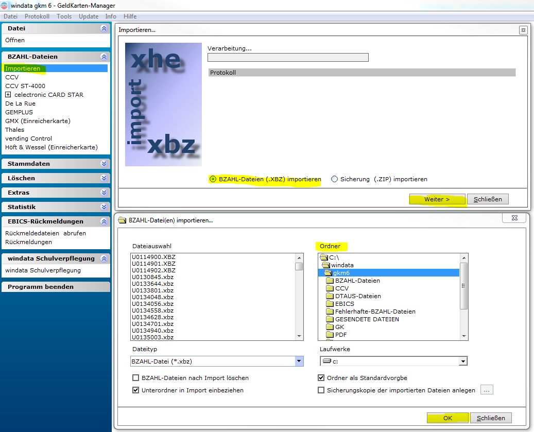
Task: Uncheck Unterordner in Import einbeziehen
Action: [x=135, y=390]
